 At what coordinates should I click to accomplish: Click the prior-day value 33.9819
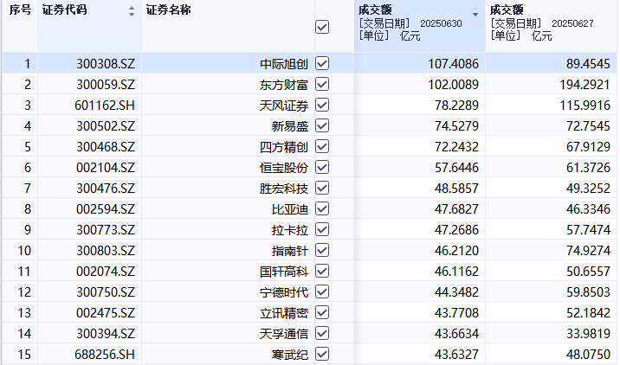588,334
